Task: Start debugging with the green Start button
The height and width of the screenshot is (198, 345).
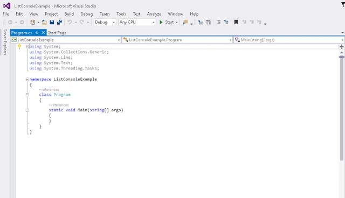Action: point(167,22)
